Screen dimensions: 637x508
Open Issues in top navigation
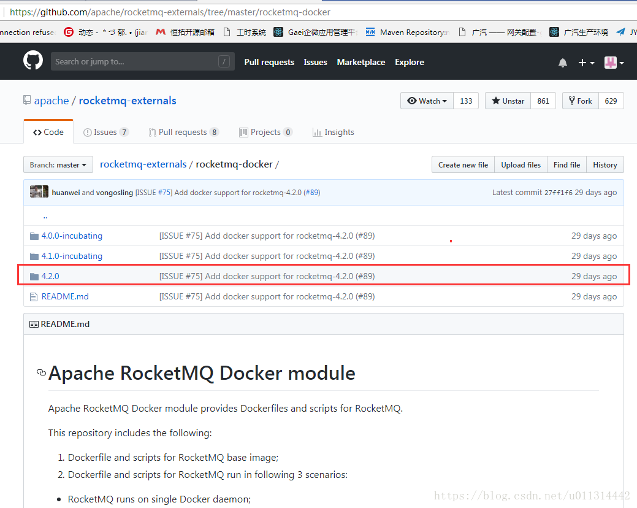coord(315,62)
